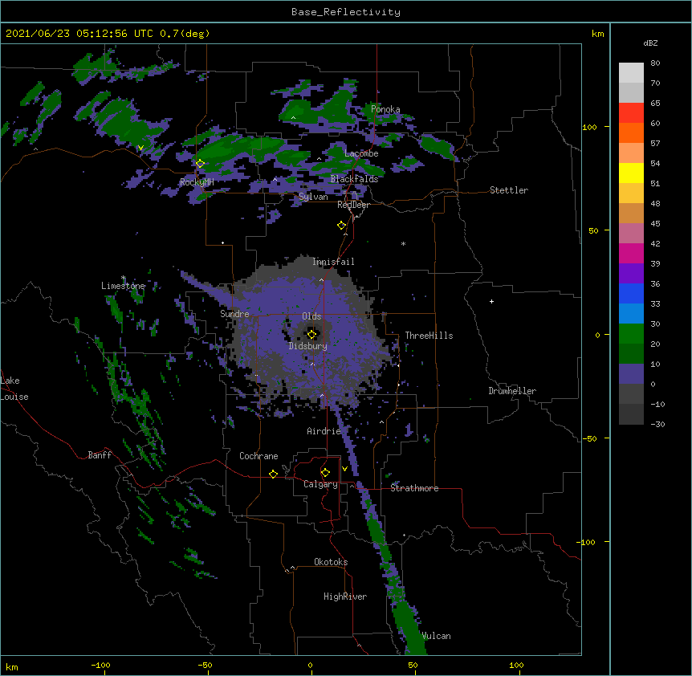The height and width of the screenshot is (676, 692).
Task: Click the yellow diamond marker near RockyMH
Action: (200, 164)
